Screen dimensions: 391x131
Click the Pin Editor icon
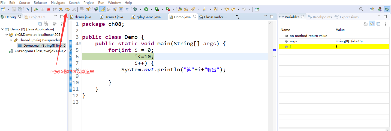[x=257, y=9]
